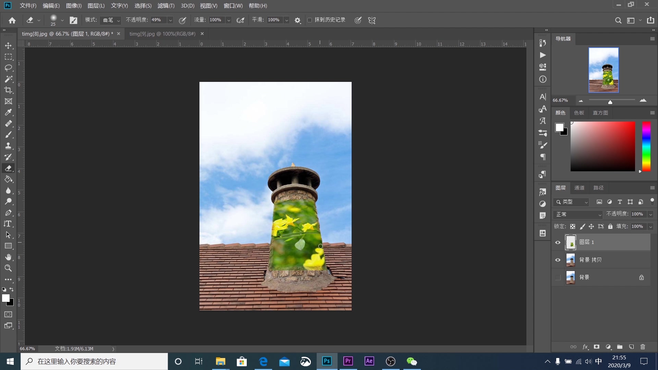Image resolution: width=658 pixels, height=370 pixels.
Task: Enable the 抹到历史记录 checkbox
Action: point(309,20)
